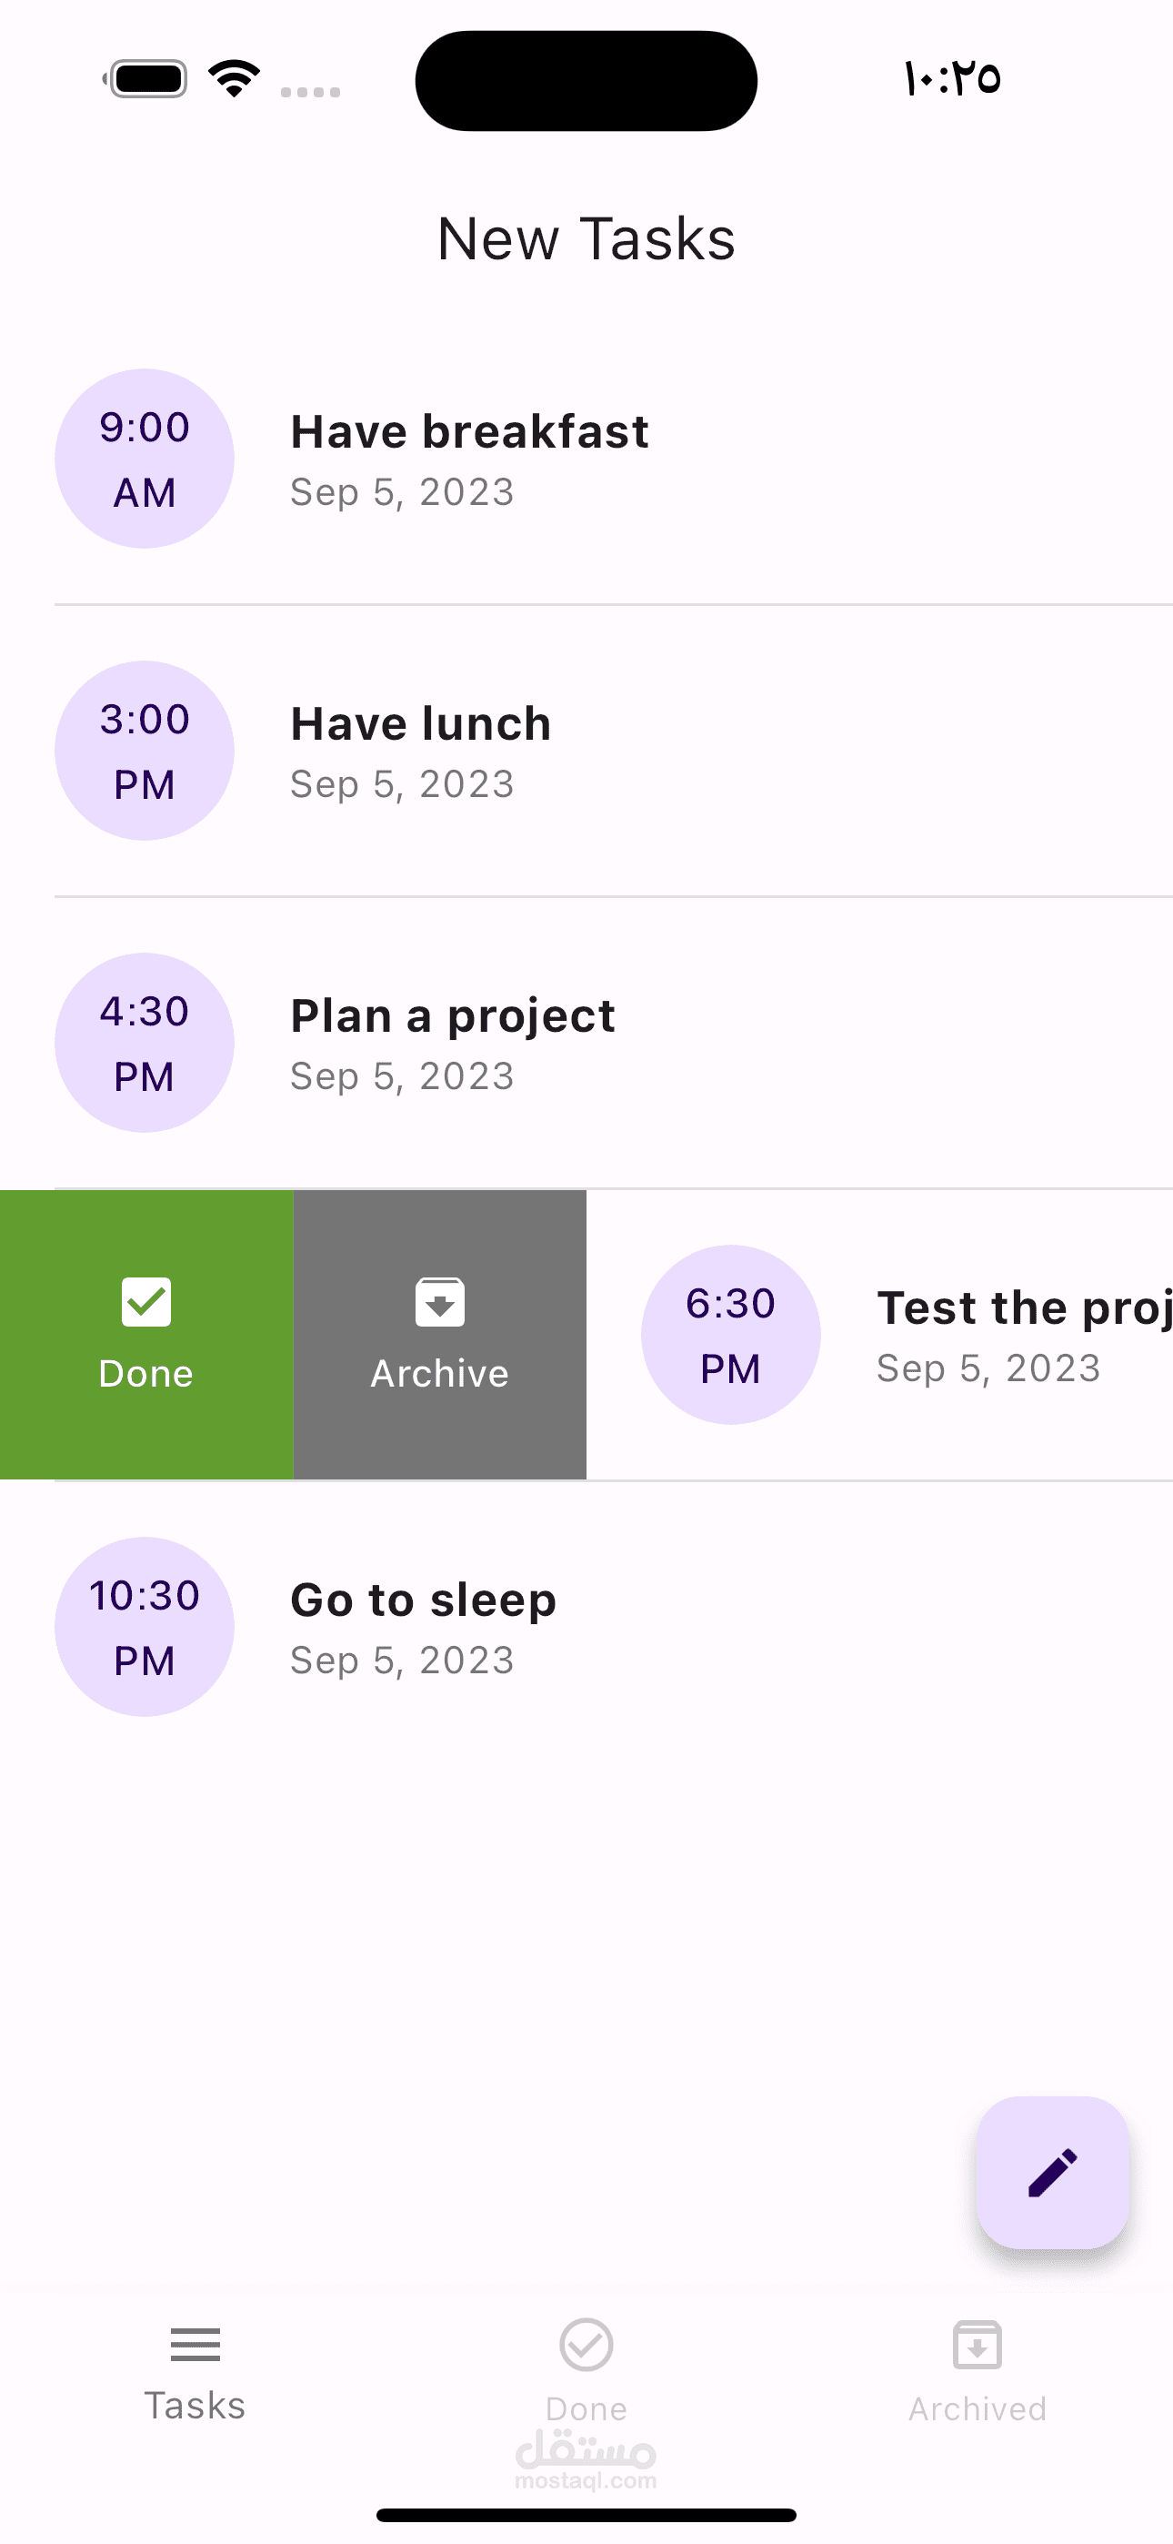The image size is (1173, 2544).
Task: Tap the 4:30 PM time circle
Action: point(145,1043)
